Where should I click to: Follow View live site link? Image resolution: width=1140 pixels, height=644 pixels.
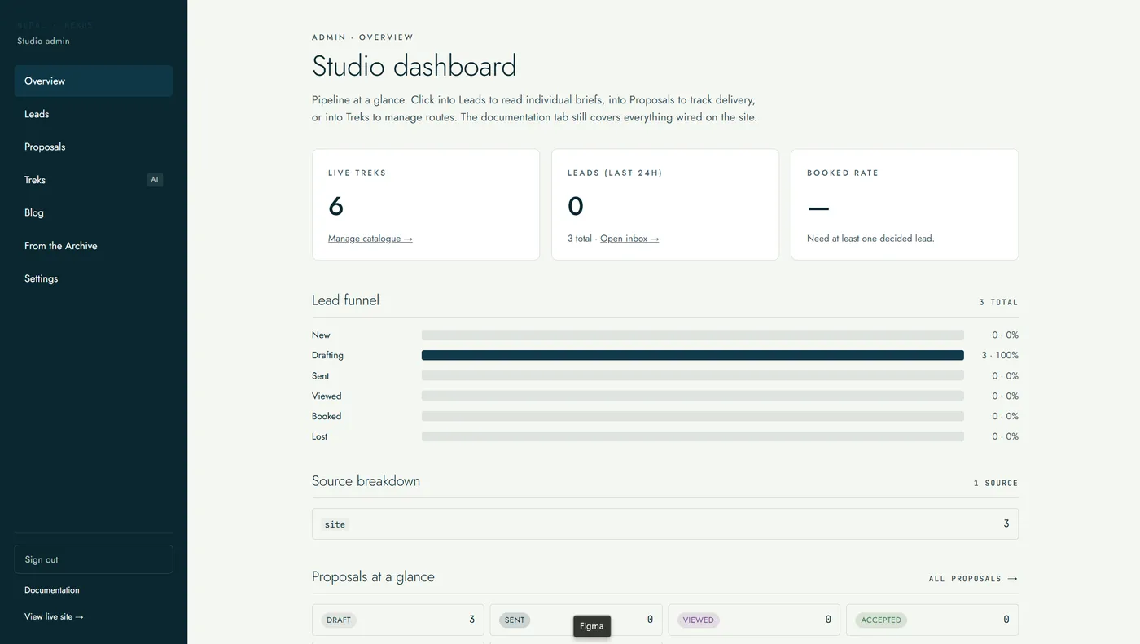coord(54,616)
